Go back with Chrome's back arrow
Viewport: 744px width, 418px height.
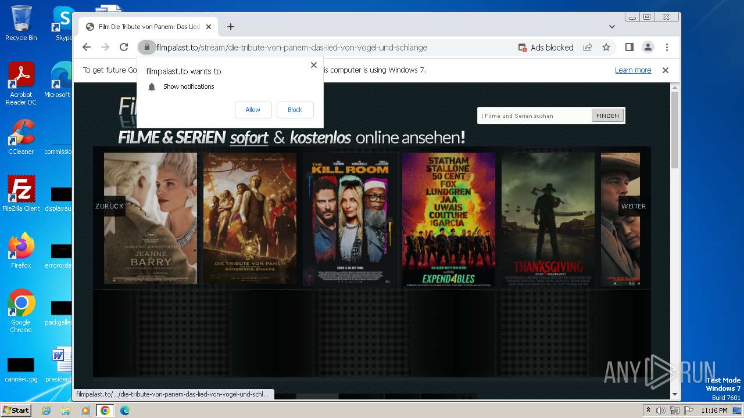(x=87, y=47)
